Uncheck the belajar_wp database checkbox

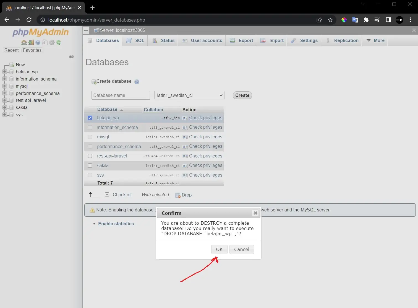point(90,118)
